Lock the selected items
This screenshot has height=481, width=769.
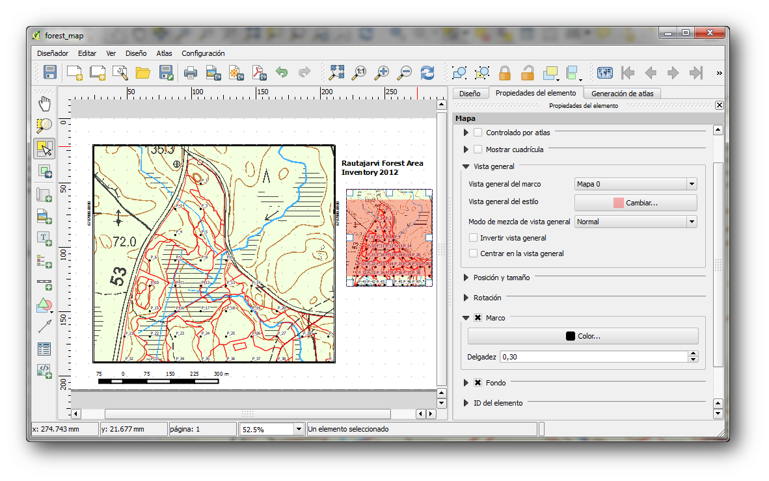[x=505, y=73]
